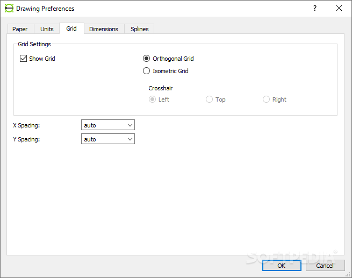Dismiss the dialog with the Cancel button
Viewport: 352px width, 278px height.
pos(325,266)
